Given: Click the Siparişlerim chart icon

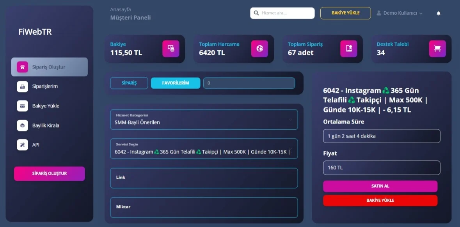Looking at the screenshot, I should 22,86.
